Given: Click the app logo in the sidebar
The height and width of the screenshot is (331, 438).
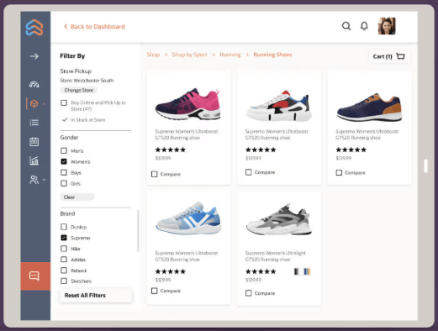Looking at the screenshot, I should click(34, 28).
